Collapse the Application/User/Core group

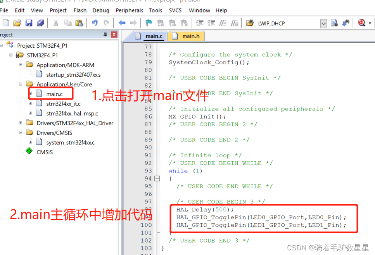pyautogui.click(x=21, y=84)
